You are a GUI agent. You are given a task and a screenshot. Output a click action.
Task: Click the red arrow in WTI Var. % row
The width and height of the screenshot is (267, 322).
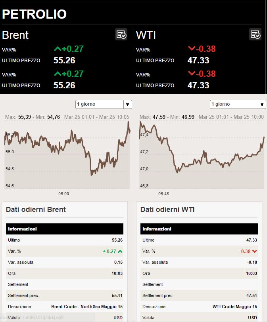tap(255, 251)
